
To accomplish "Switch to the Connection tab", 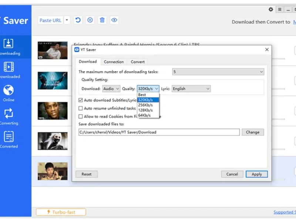I will click(114, 62).
